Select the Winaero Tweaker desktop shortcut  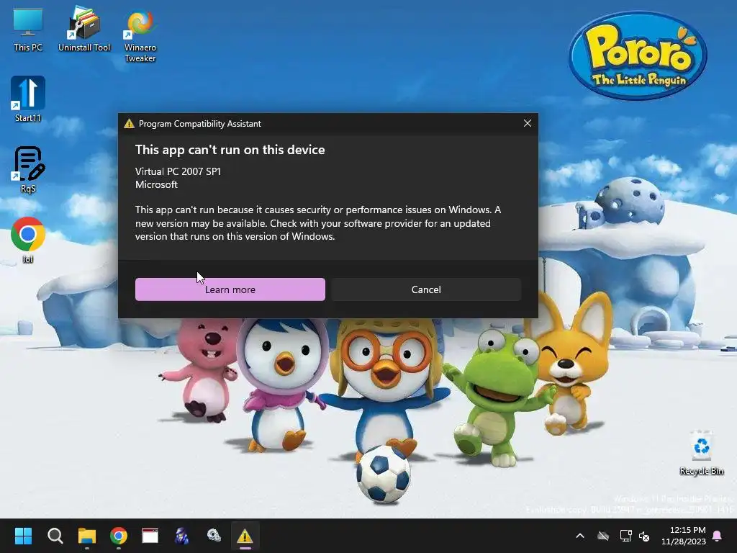click(x=140, y=35)
